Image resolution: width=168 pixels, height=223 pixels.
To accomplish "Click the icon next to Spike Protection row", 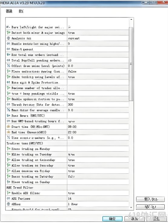I will tap(8, 82).
